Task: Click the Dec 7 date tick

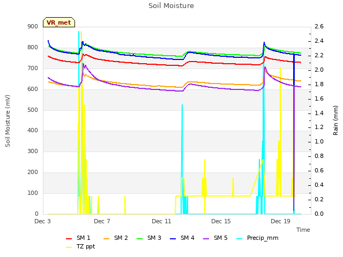Action: pos(102,221)
